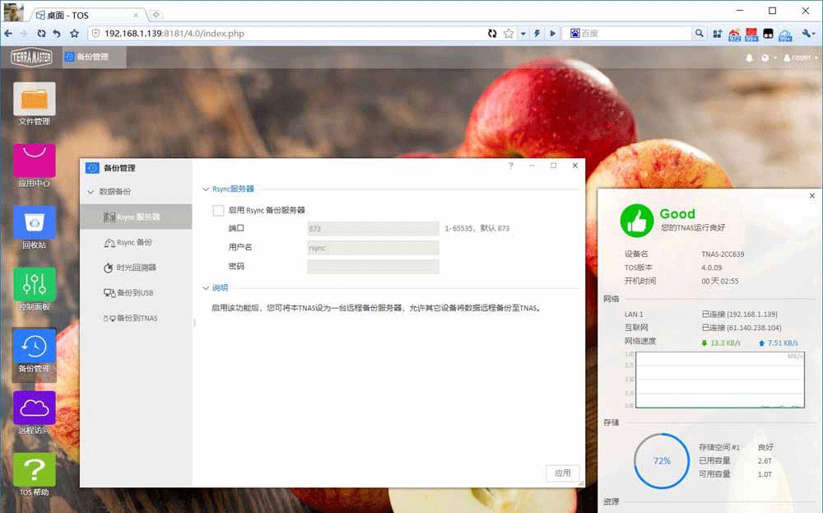
Task: Launch the 控制面板 control panel icon
Action: [35, 285]
